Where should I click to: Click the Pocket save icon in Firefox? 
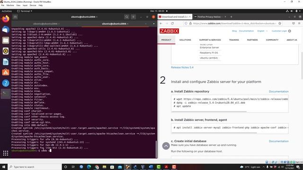coord(294,23)
